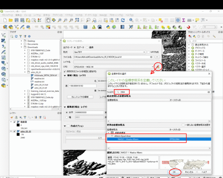223x178 pixels.
Task: Click the filter legend icon in Layers panel
Action: click(x=25, y=118)
